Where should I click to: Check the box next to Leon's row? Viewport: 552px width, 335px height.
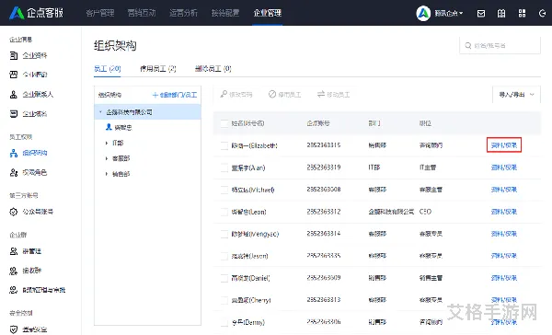224,212
